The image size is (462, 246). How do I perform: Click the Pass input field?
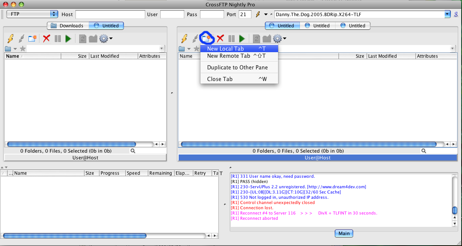tap(212, 14)
